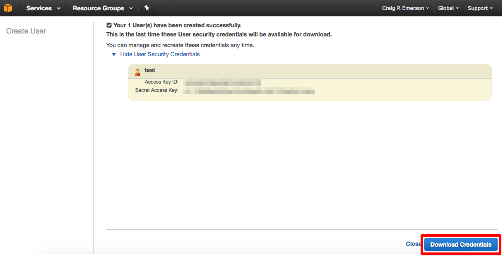Click the users created successfully message
The width and height of the screenshot is (503, 257).
pos(178,25)
